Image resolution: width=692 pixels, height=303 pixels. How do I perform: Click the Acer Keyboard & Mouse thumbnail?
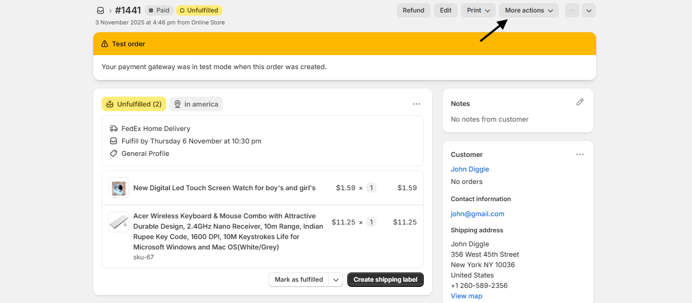pos(119,222)
